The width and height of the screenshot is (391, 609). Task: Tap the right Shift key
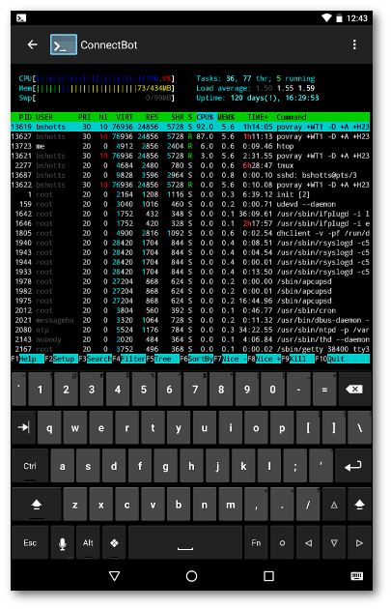(x=359, y=505)
